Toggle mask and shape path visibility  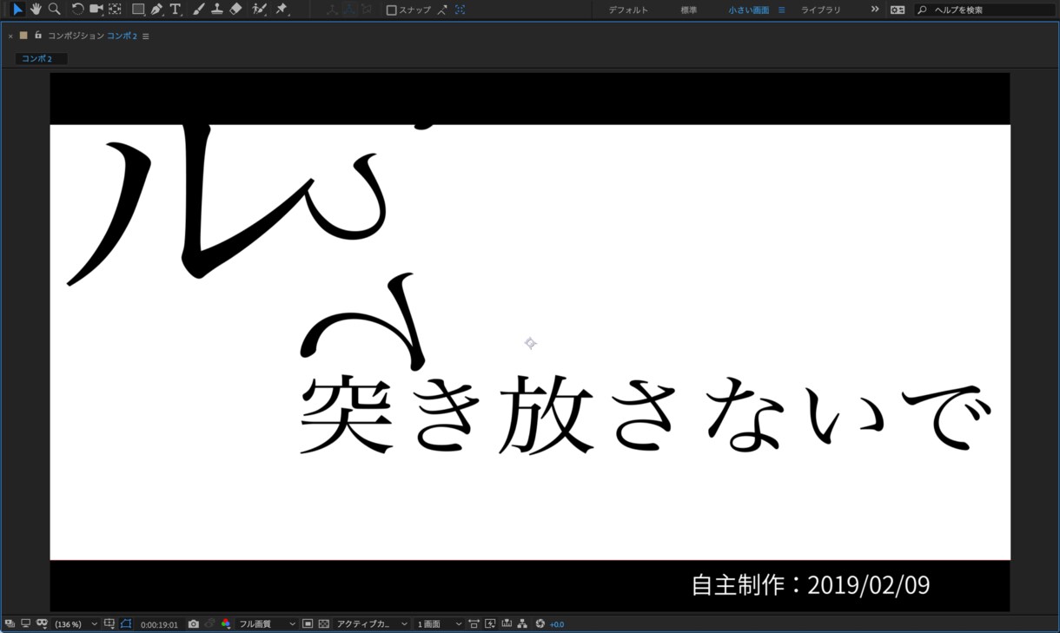coord(42,623)
